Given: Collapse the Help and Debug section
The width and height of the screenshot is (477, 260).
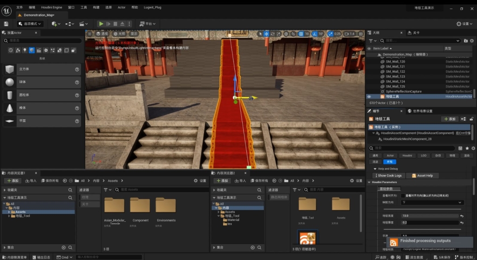Looking at the screenshot, I should pyautogui.click(x=375, y=169).
